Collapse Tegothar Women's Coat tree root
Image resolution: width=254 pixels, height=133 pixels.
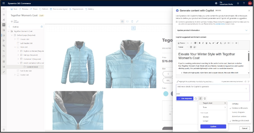[x=9, y=31]
